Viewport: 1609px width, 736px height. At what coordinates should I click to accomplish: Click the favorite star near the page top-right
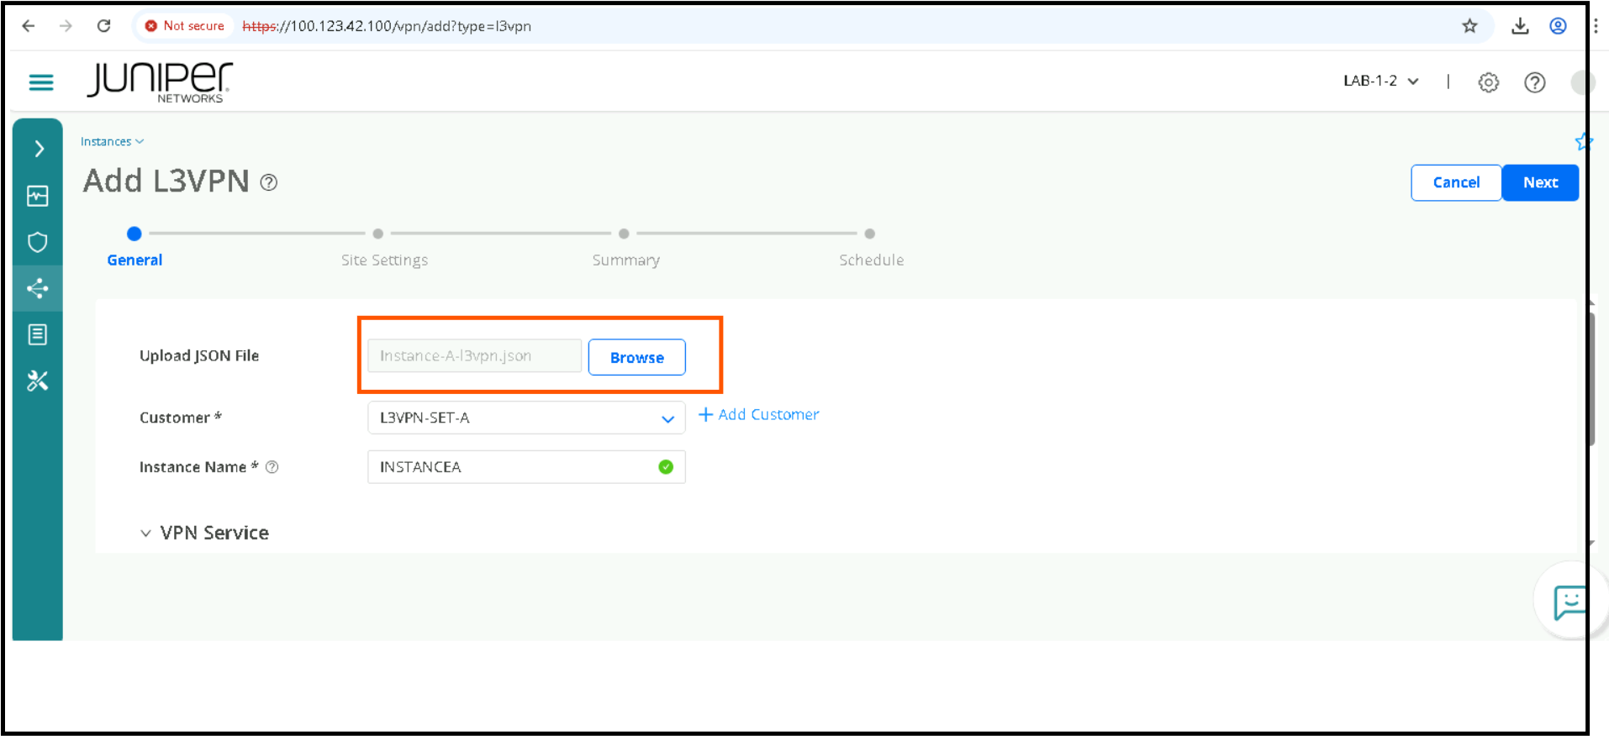tap(1583, 141)
